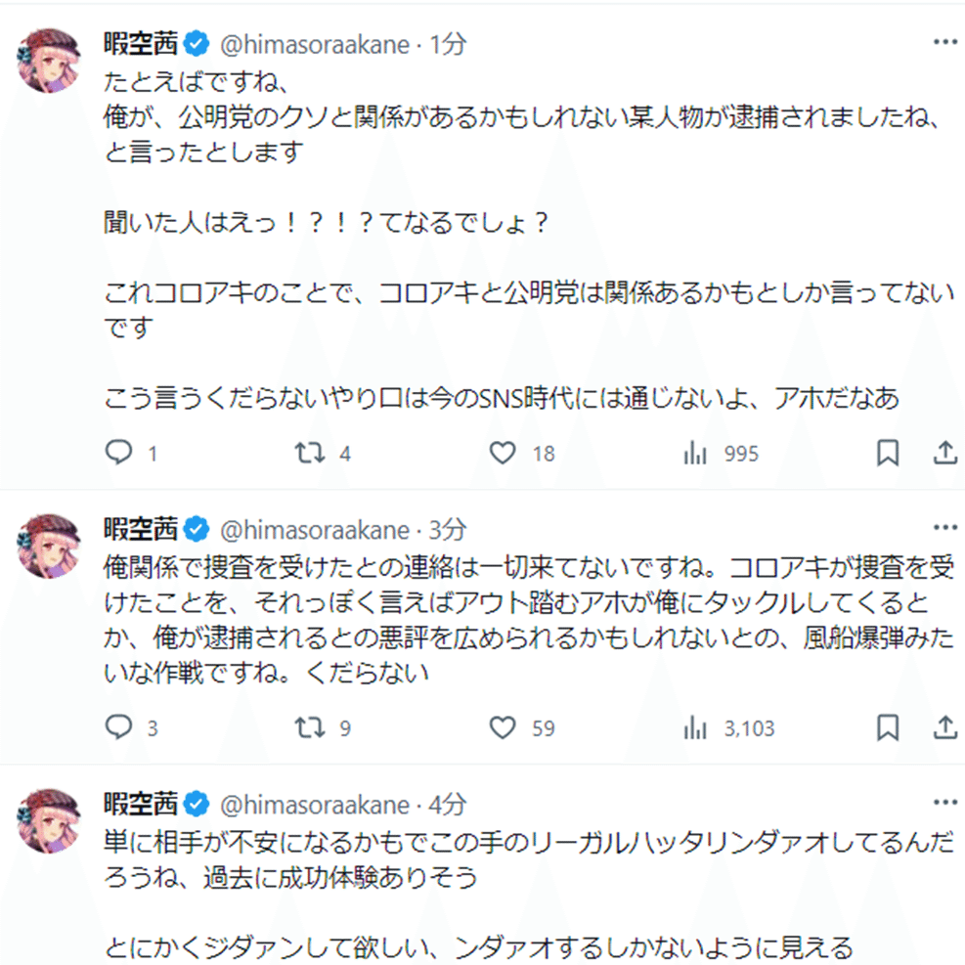
Task: Click 暇空茜 display name on third tweet
Action: point(141,805)
